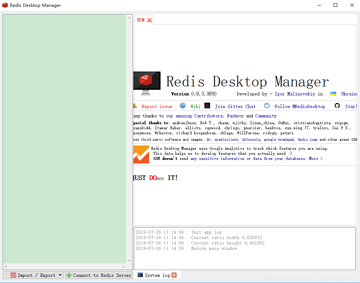Open Igor Malinovskiy developer link
Screen dimensions: 360x283
295,94
